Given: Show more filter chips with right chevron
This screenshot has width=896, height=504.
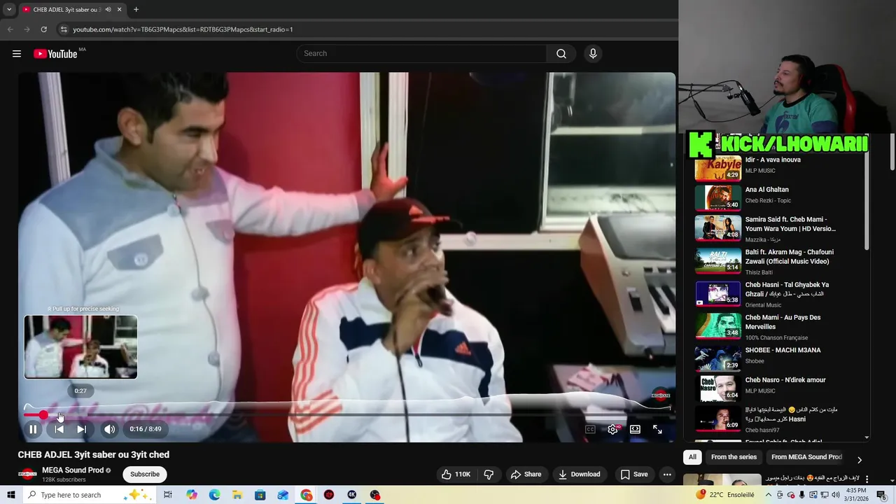Looking at the screenshot, I should click(x=860, y=460).
